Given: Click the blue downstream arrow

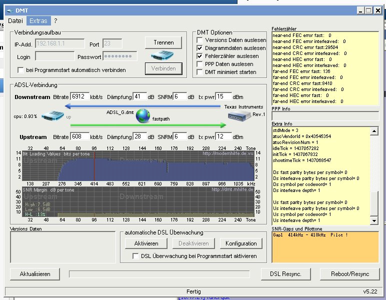Looking at the screenshot, I should click(142, 106).
